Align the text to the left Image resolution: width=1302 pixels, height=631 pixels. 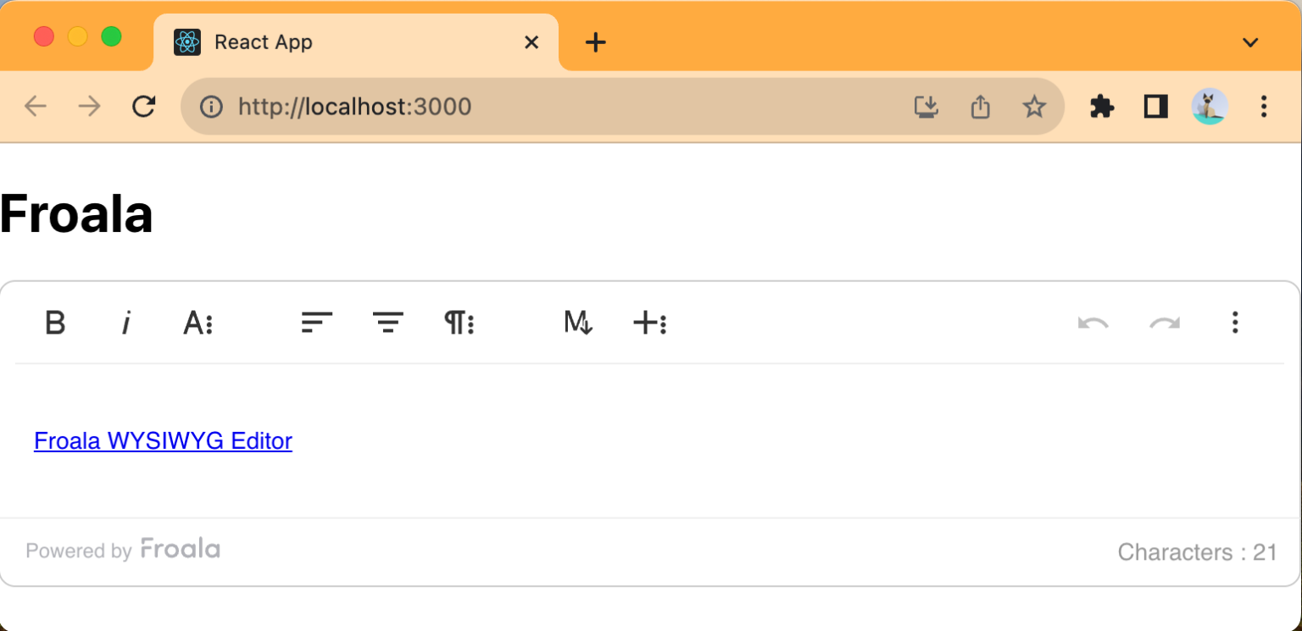tap(316, 323)
